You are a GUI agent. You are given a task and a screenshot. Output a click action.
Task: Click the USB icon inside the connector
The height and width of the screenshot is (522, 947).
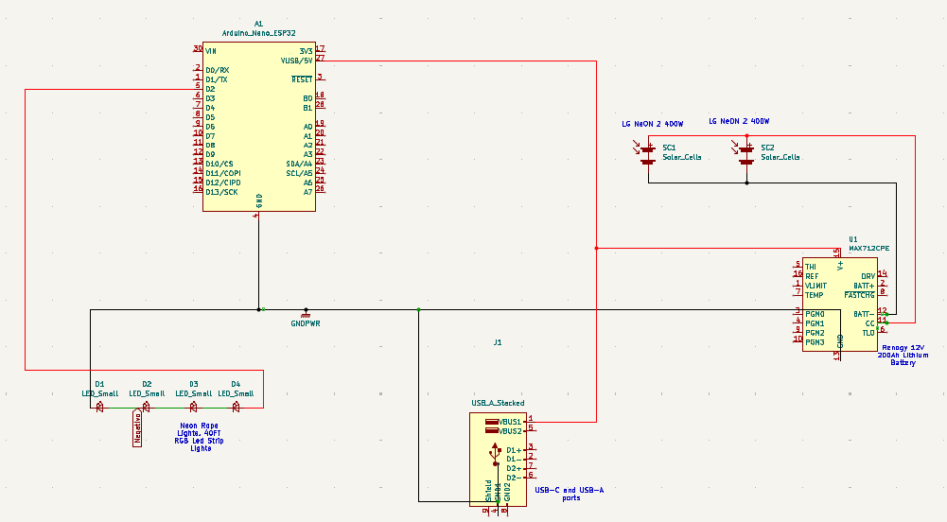[494, 456]
